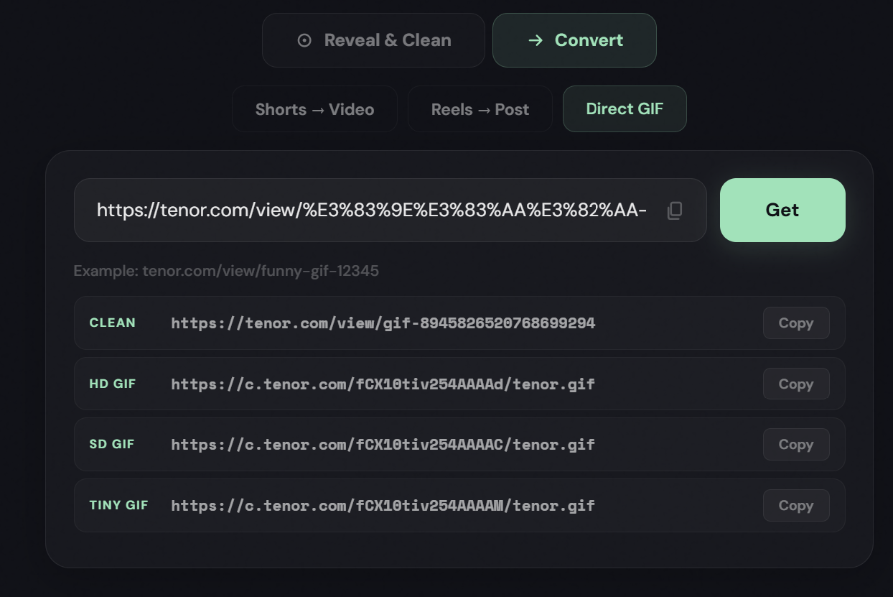Click the CLEAN label
This screenshot has height=597, width=893.
pyautogui.click(x=112, y=323)
